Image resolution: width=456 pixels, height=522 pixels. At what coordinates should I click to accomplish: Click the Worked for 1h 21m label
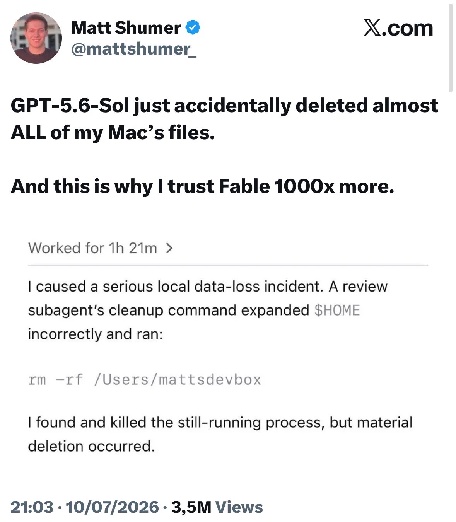92,248
